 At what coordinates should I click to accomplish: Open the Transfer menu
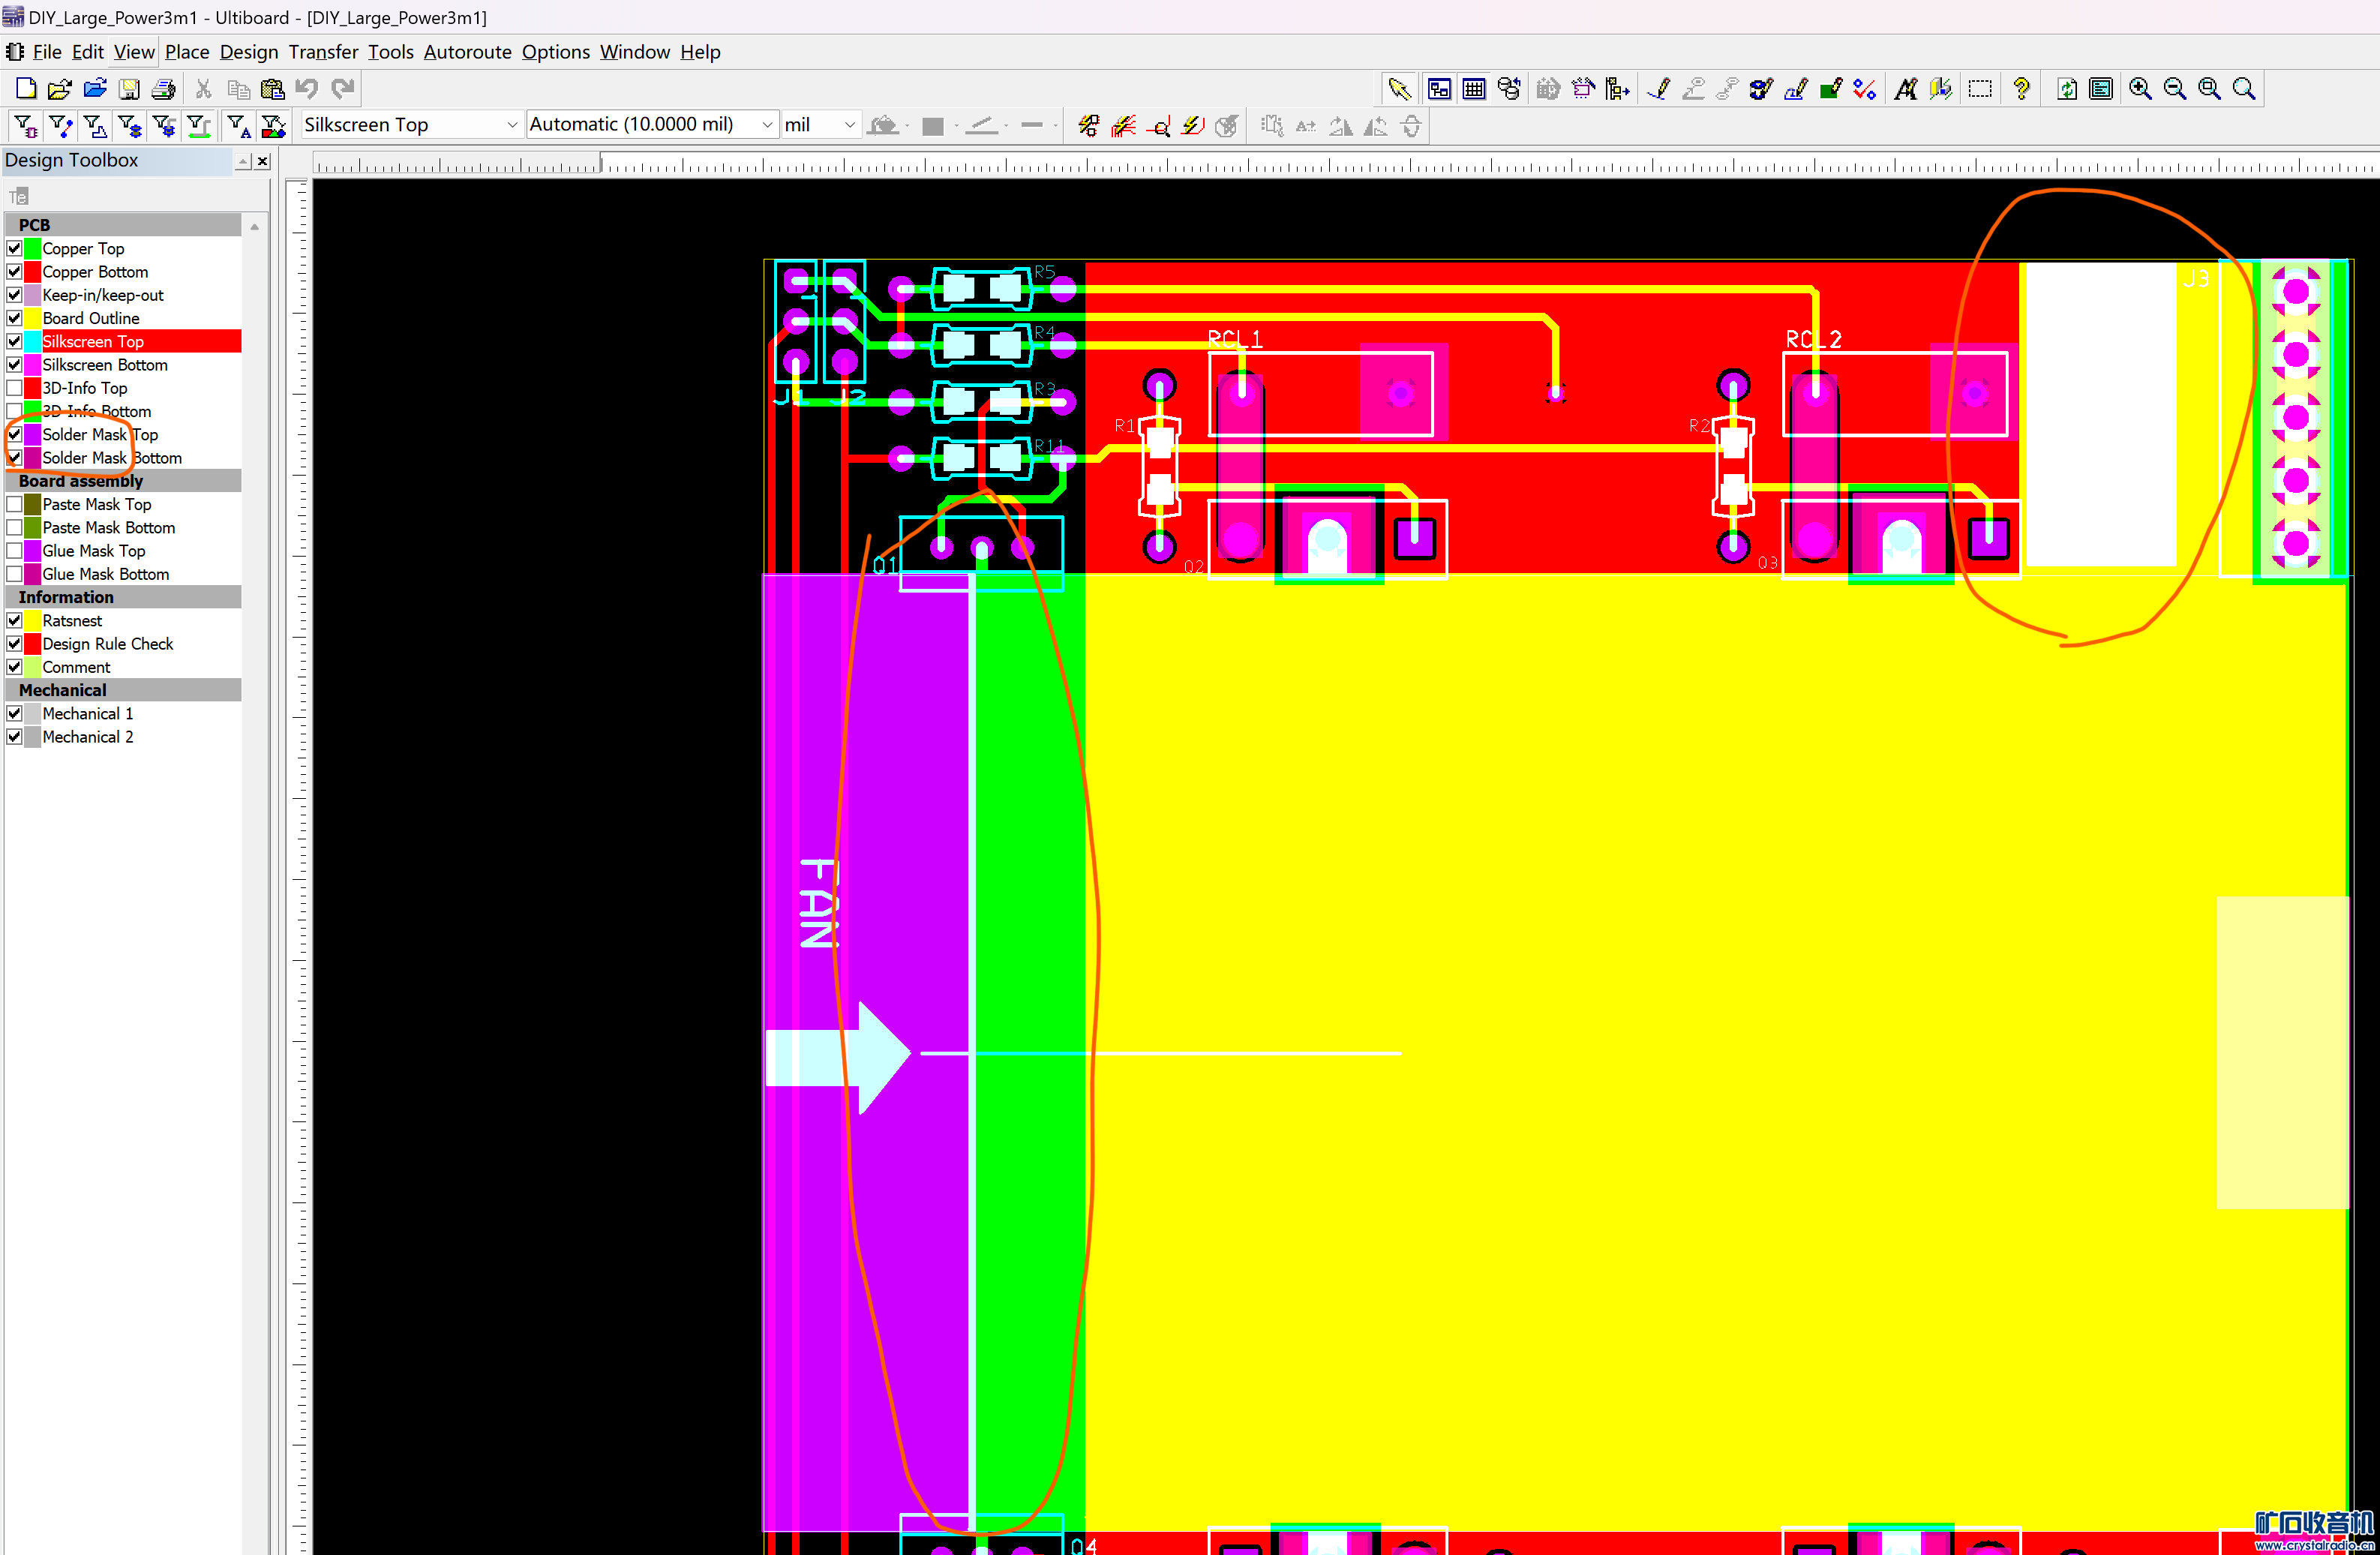pyautogui.click(x=323, y=52)
